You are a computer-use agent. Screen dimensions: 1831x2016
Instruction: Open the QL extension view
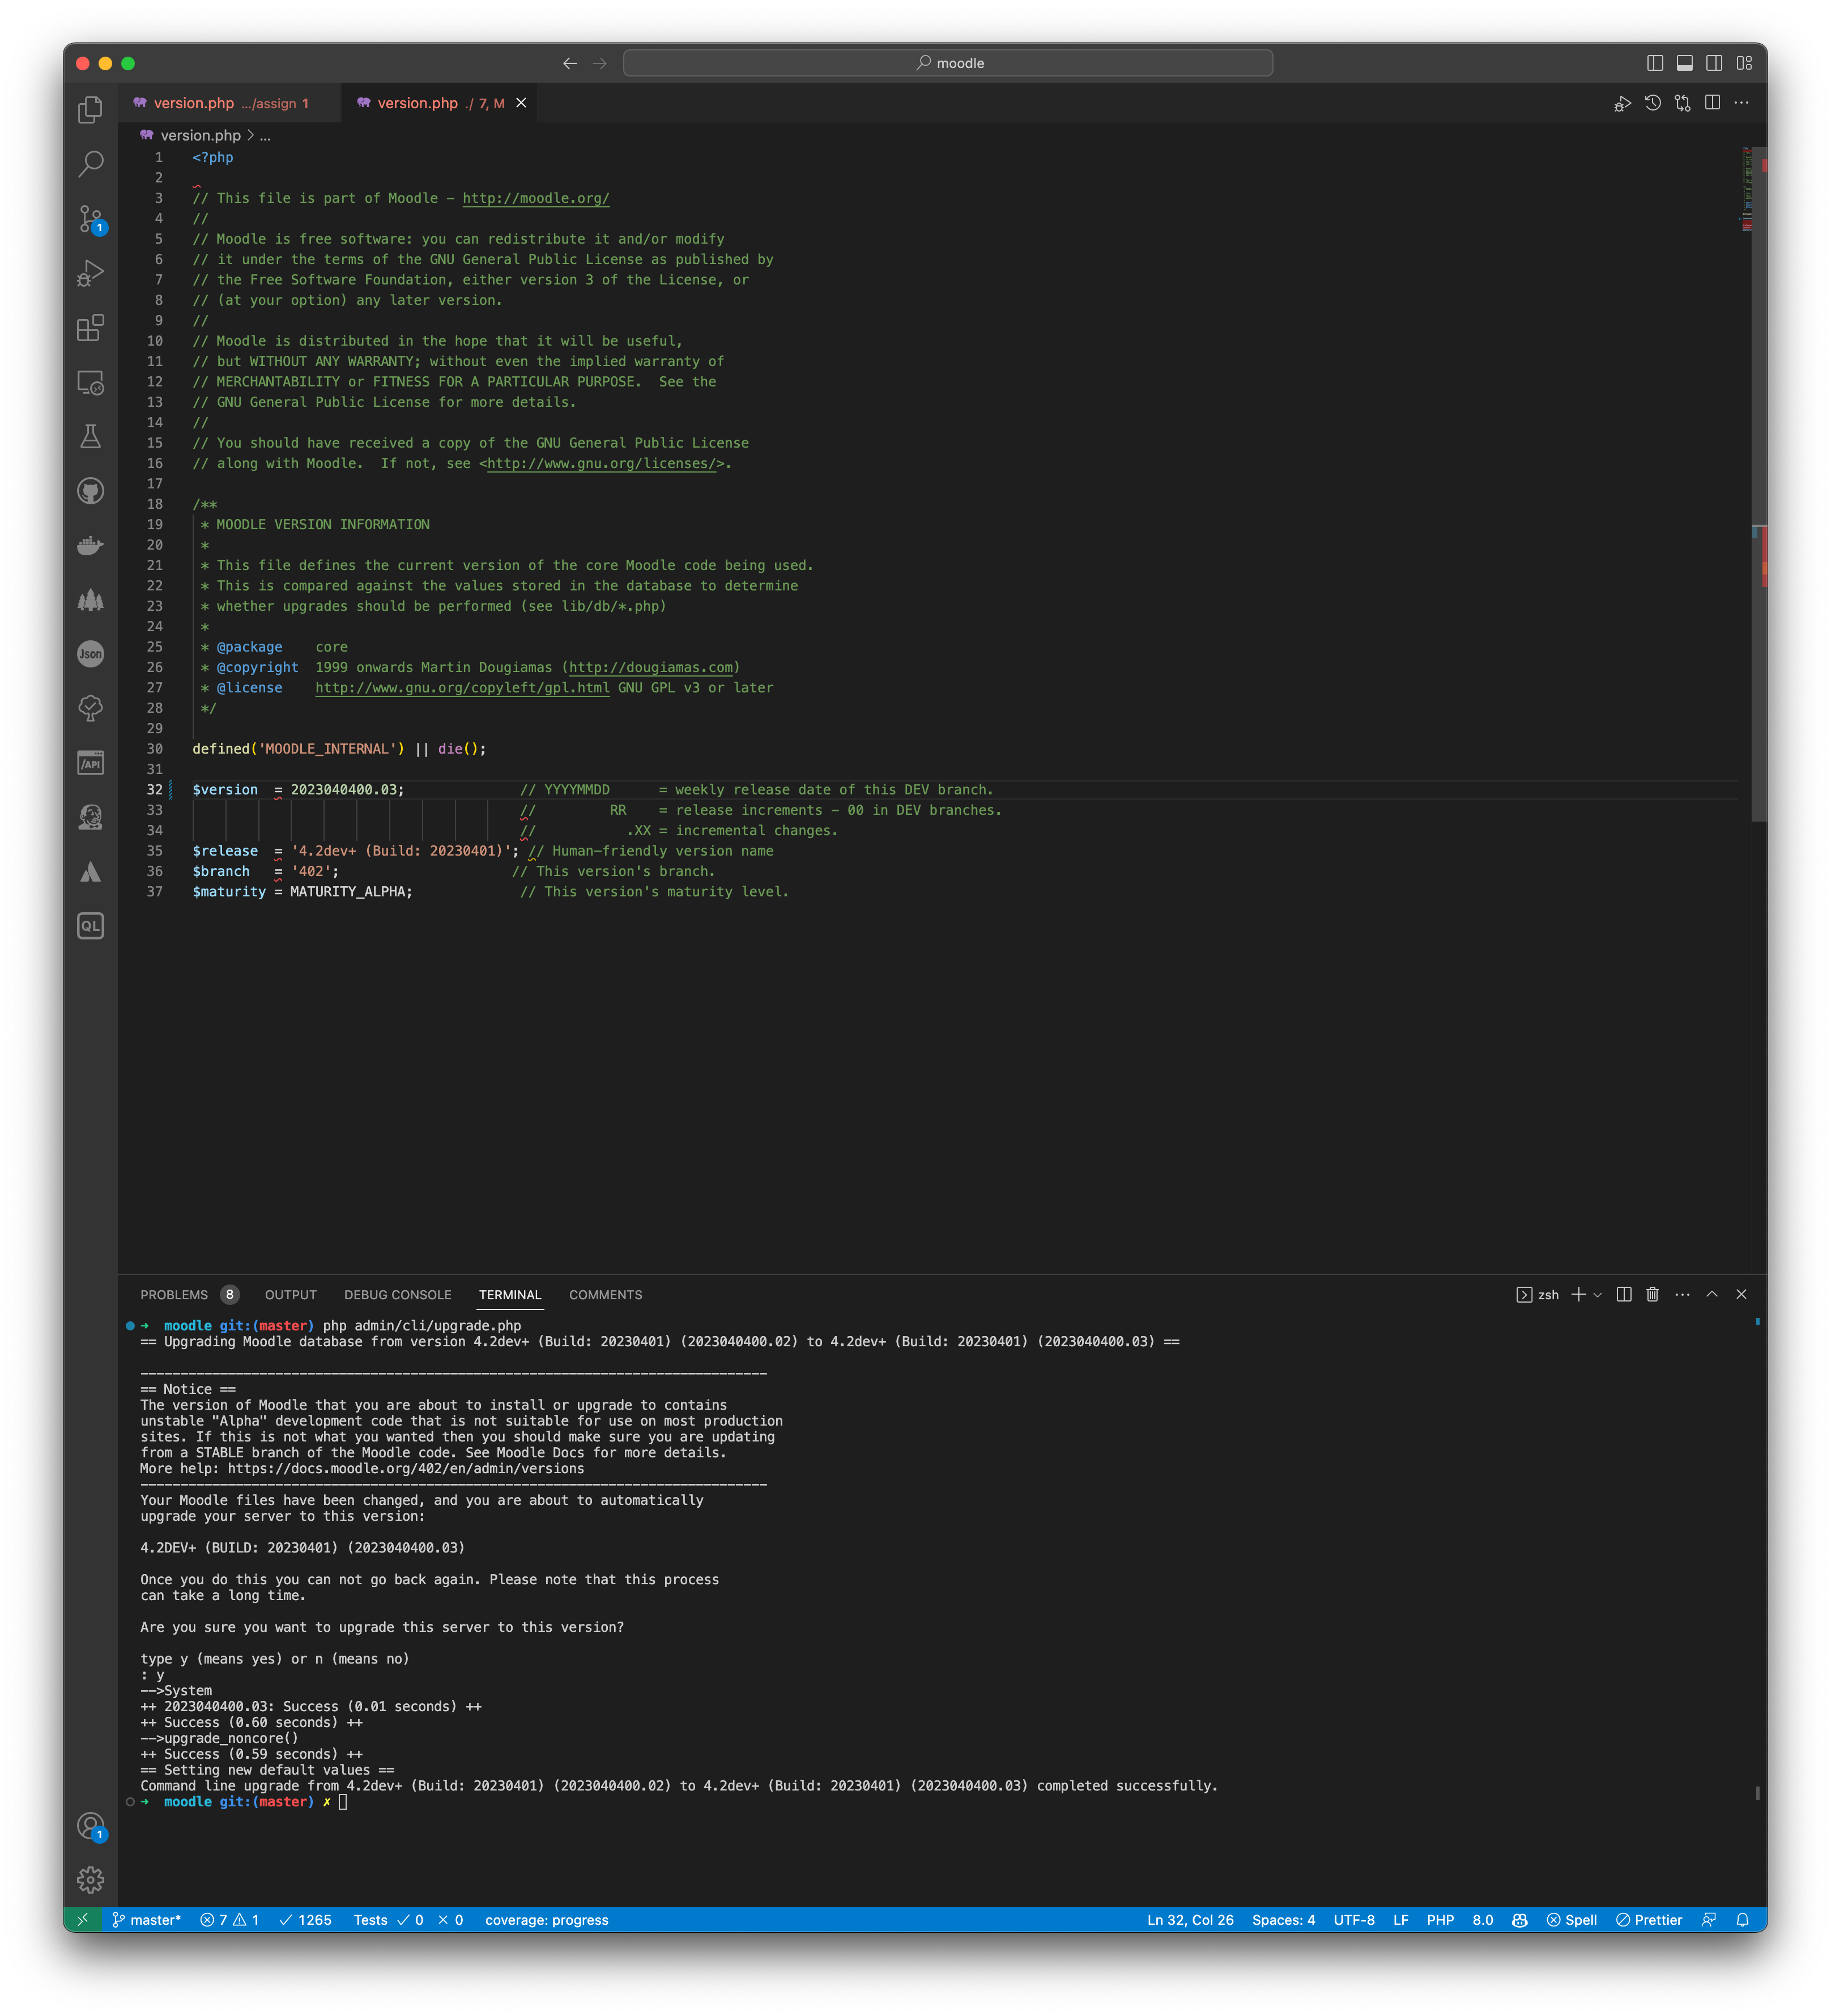pyautogui.click(x=90, y=926)
